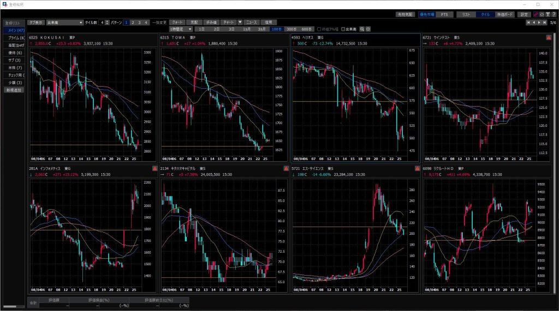Expand the arrow next to チャート
The height and width of the screenshot is (311, 559).
(240, 22)
